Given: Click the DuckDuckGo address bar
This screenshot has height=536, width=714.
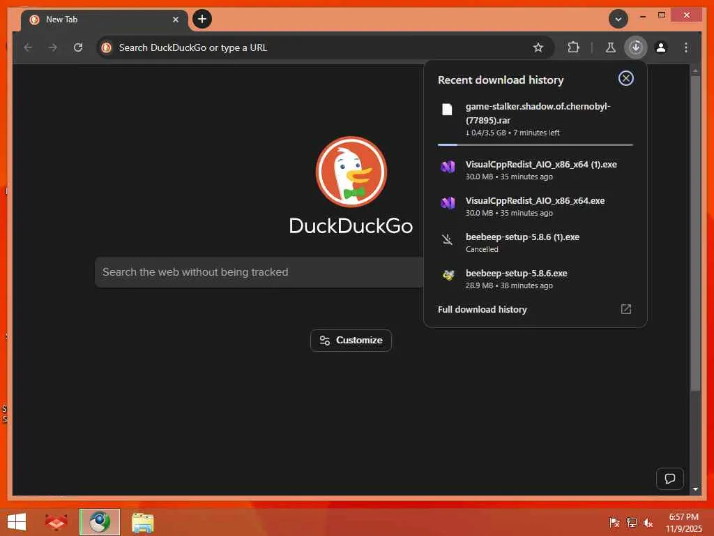Looking at the screenshot, I should [x=326, y=47].
